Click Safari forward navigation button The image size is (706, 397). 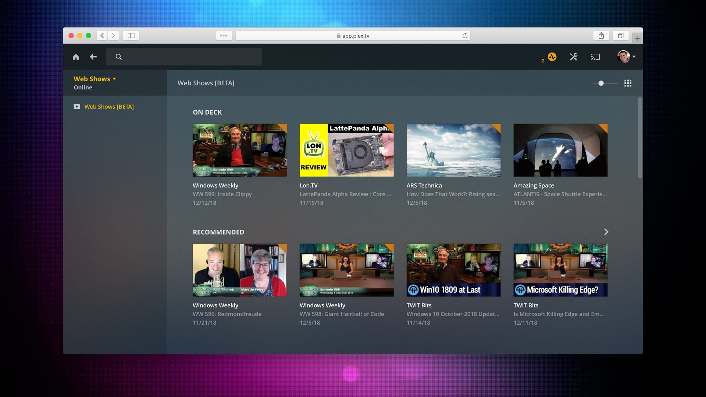click(114, 35)
